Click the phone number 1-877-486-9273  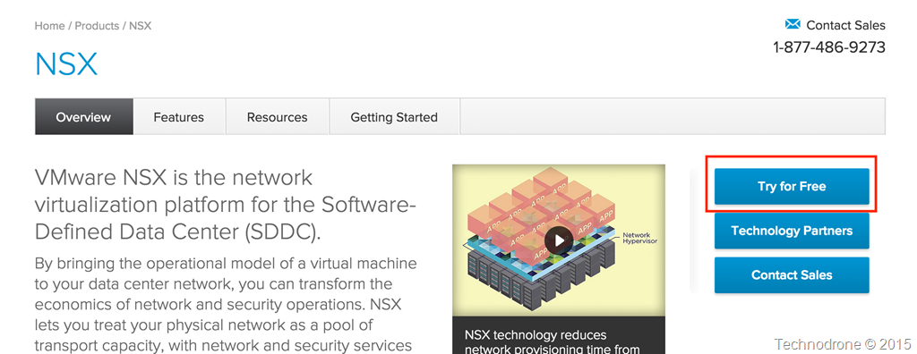tap(829, 47)
